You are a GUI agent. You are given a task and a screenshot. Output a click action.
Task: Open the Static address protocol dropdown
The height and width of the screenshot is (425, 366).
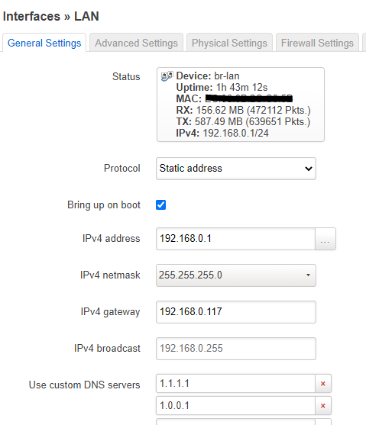pyautogui.click(x=236, y=169)
